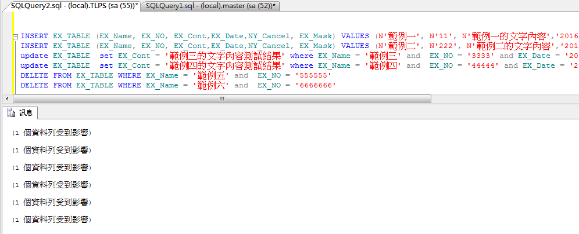Click N'範例一' value in first insert
Screen dimensions: 579x234
(399, 36)
